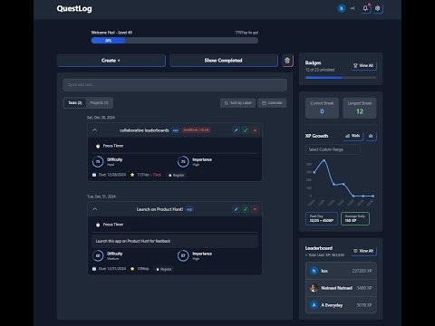Edit the Launch on Product Hunt task

[237, 209]
